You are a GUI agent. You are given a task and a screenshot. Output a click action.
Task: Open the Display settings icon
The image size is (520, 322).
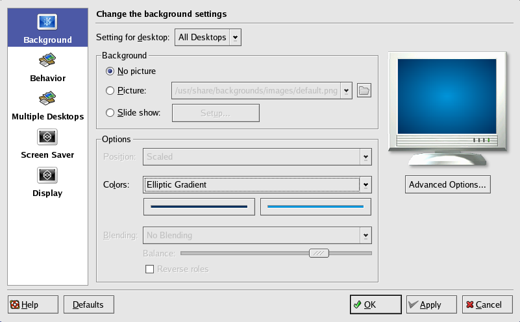pos(47,176)
